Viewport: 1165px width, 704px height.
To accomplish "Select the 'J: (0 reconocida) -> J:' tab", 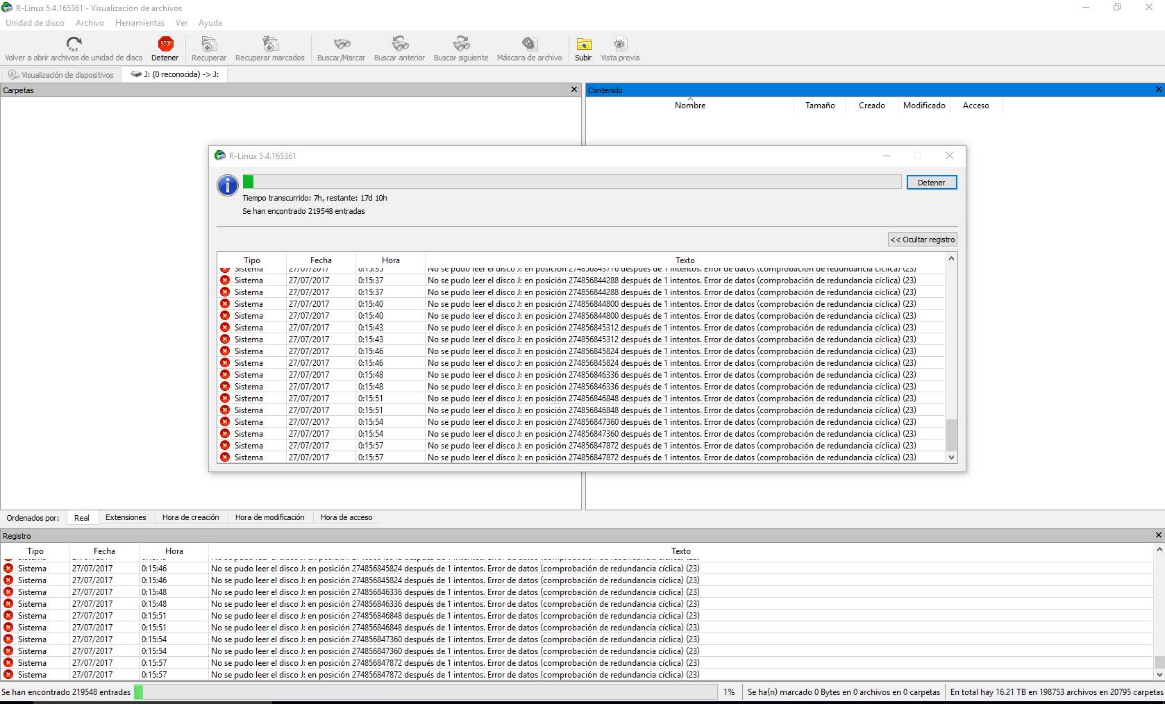I will (174, 74).
